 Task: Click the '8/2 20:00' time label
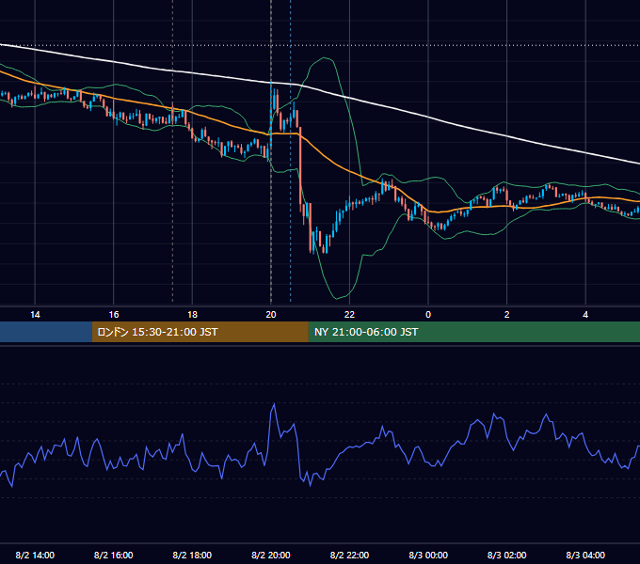click(x=271, y=555)
